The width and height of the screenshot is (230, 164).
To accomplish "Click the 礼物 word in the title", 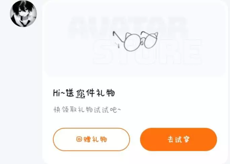I will click(x=105, y=93).
